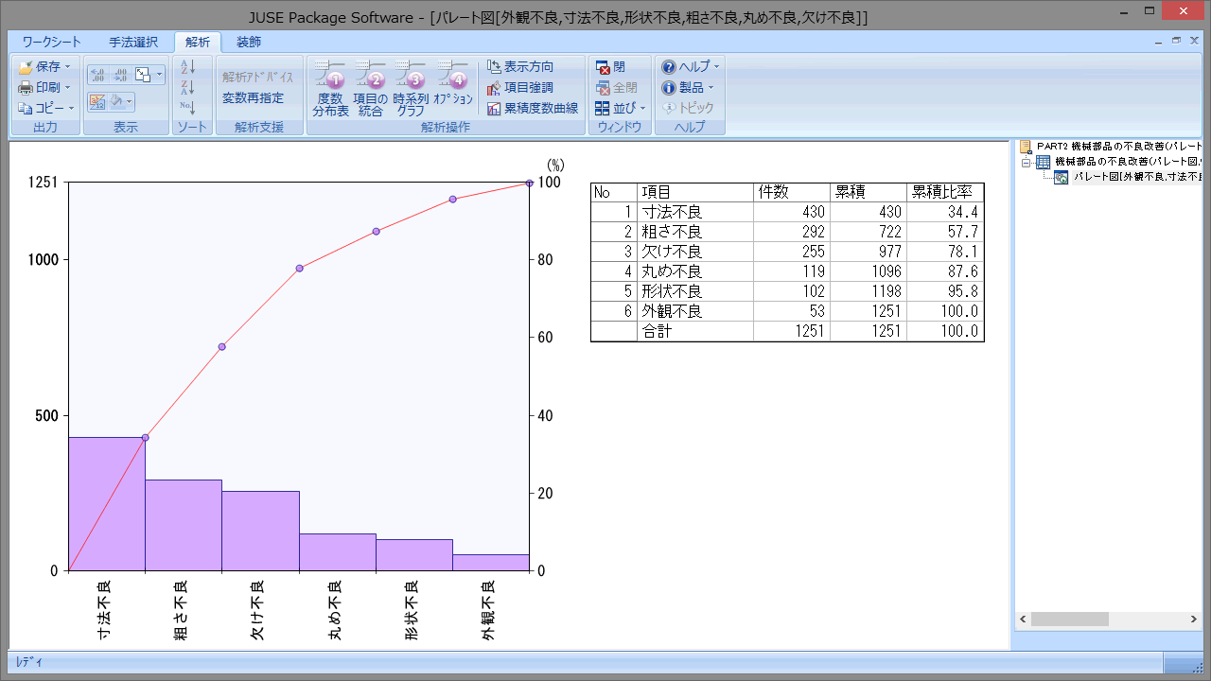Image resolution: width=1211 pixels, height=681 pixels.
Task: Click the 印刷 (Print) printer icon
Action: (x=26, y=88)
